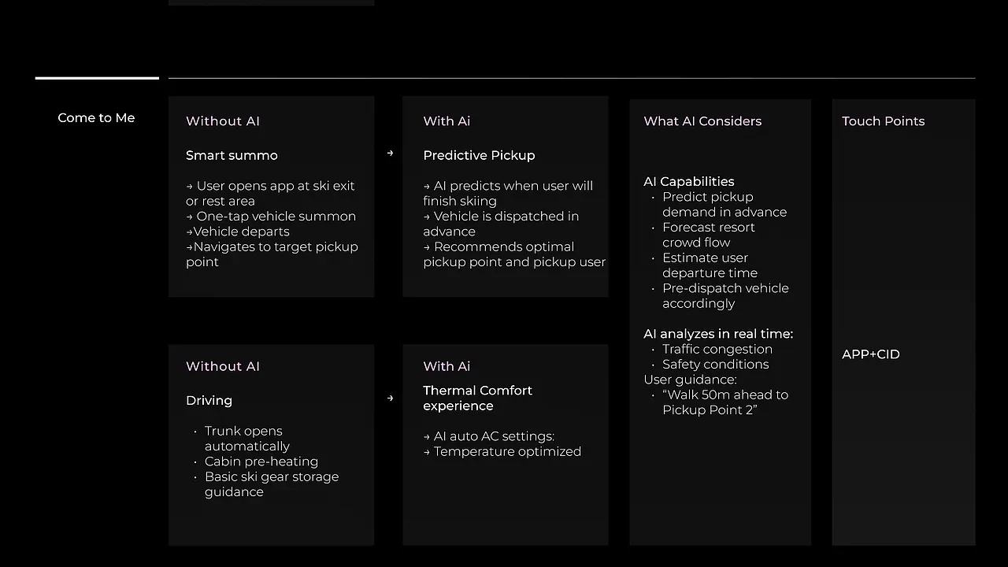Click the Smart summo heading
The width and height of the screenshot is (1008, 567).
tap(232, 155)
